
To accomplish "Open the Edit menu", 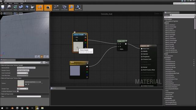I will 6,3.
